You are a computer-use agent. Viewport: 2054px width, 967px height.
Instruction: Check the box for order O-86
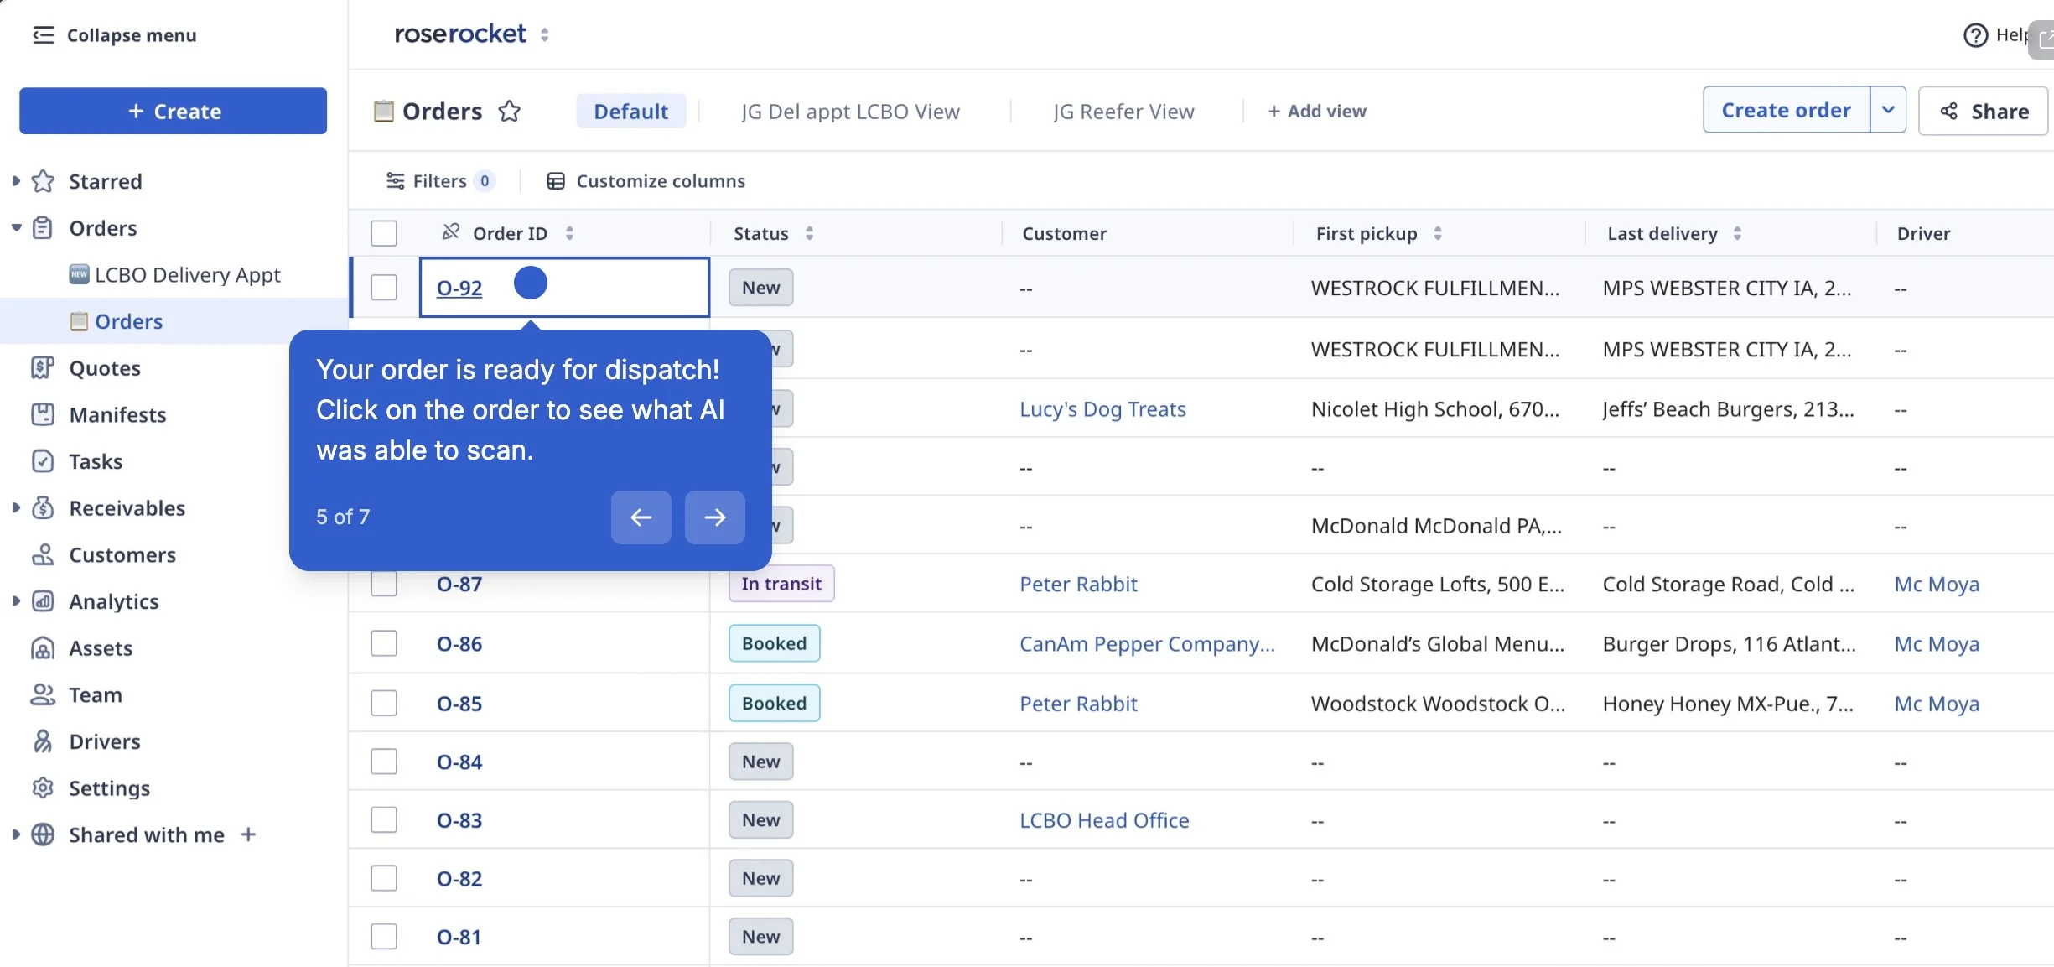point(384,643)
